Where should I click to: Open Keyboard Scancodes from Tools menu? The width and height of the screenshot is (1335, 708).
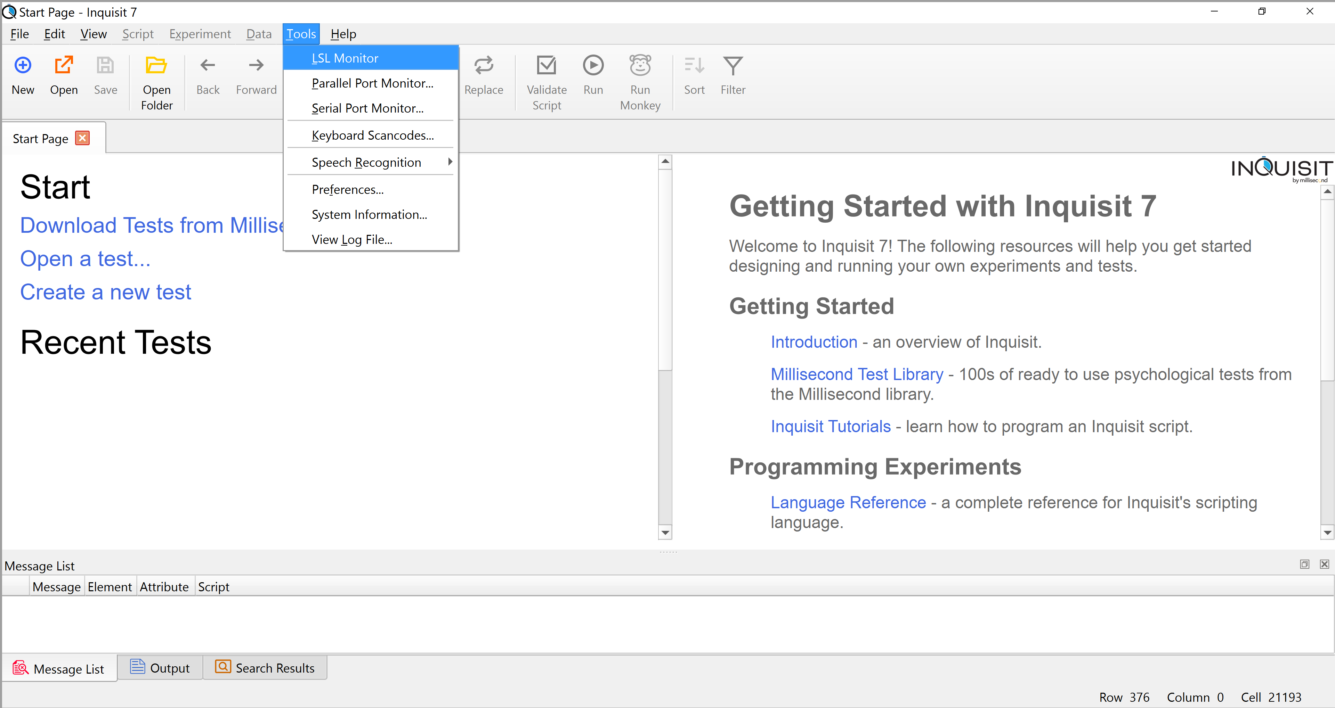[x=371, y=135]
